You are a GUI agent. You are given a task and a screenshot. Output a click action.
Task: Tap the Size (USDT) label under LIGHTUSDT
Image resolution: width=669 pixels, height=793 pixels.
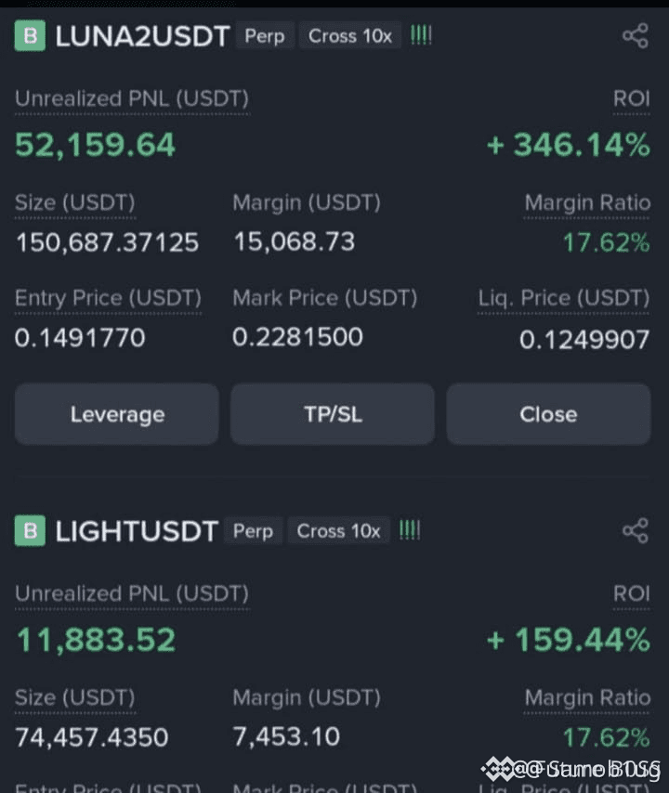click(75, 698)
